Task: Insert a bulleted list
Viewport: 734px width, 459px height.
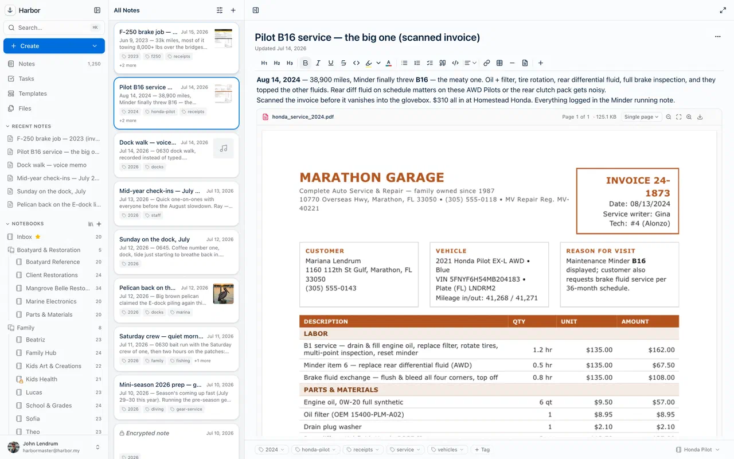Action: point(404,63)
